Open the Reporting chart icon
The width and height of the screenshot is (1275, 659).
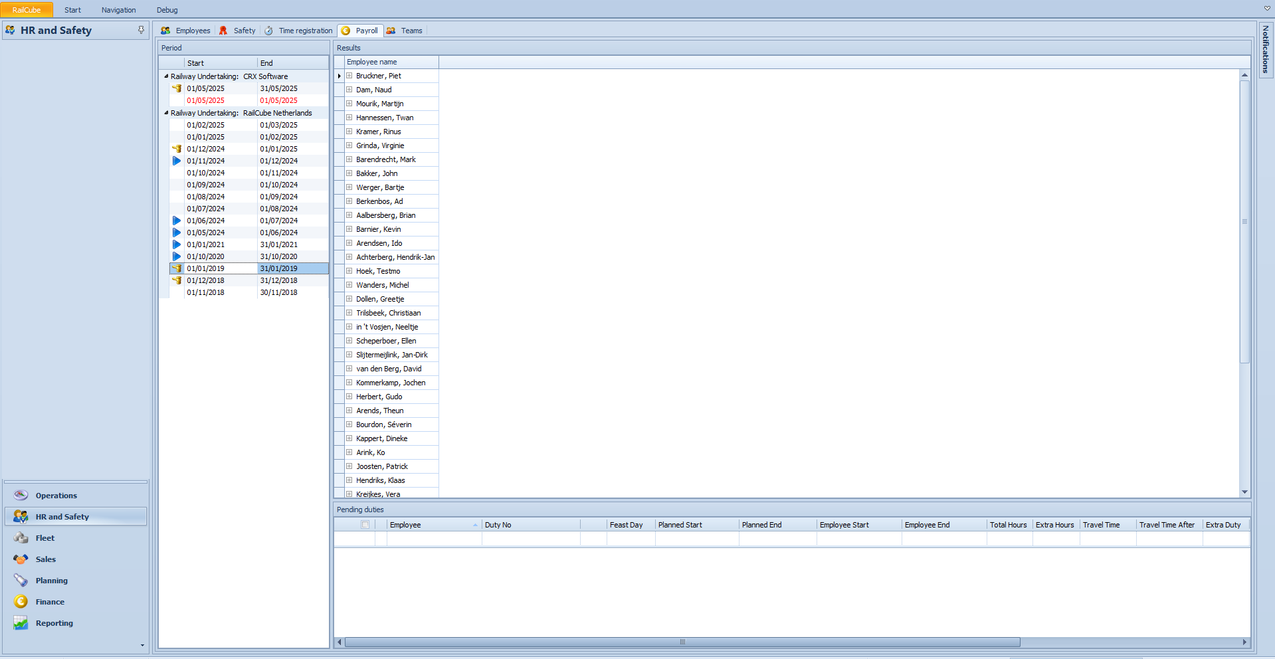click(x=21, y=622)
